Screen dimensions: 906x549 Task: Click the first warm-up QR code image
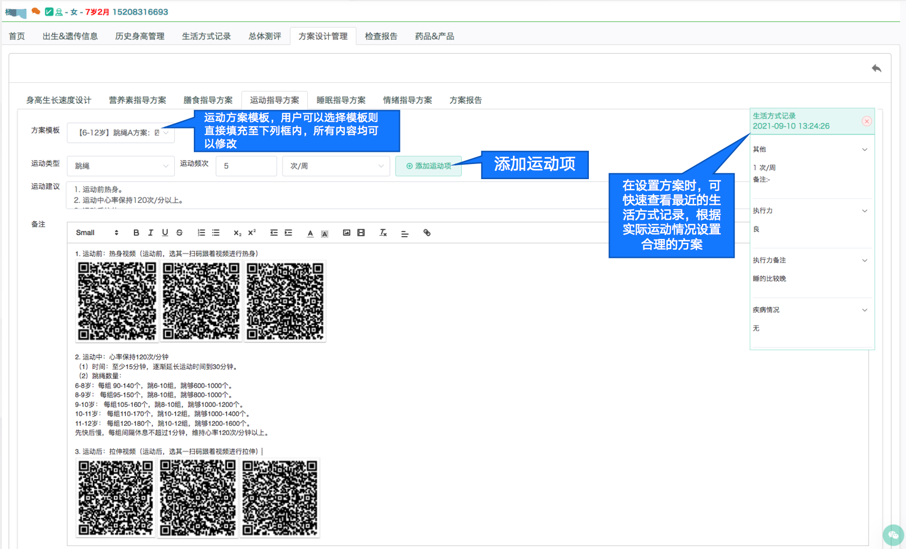(117, 301)
